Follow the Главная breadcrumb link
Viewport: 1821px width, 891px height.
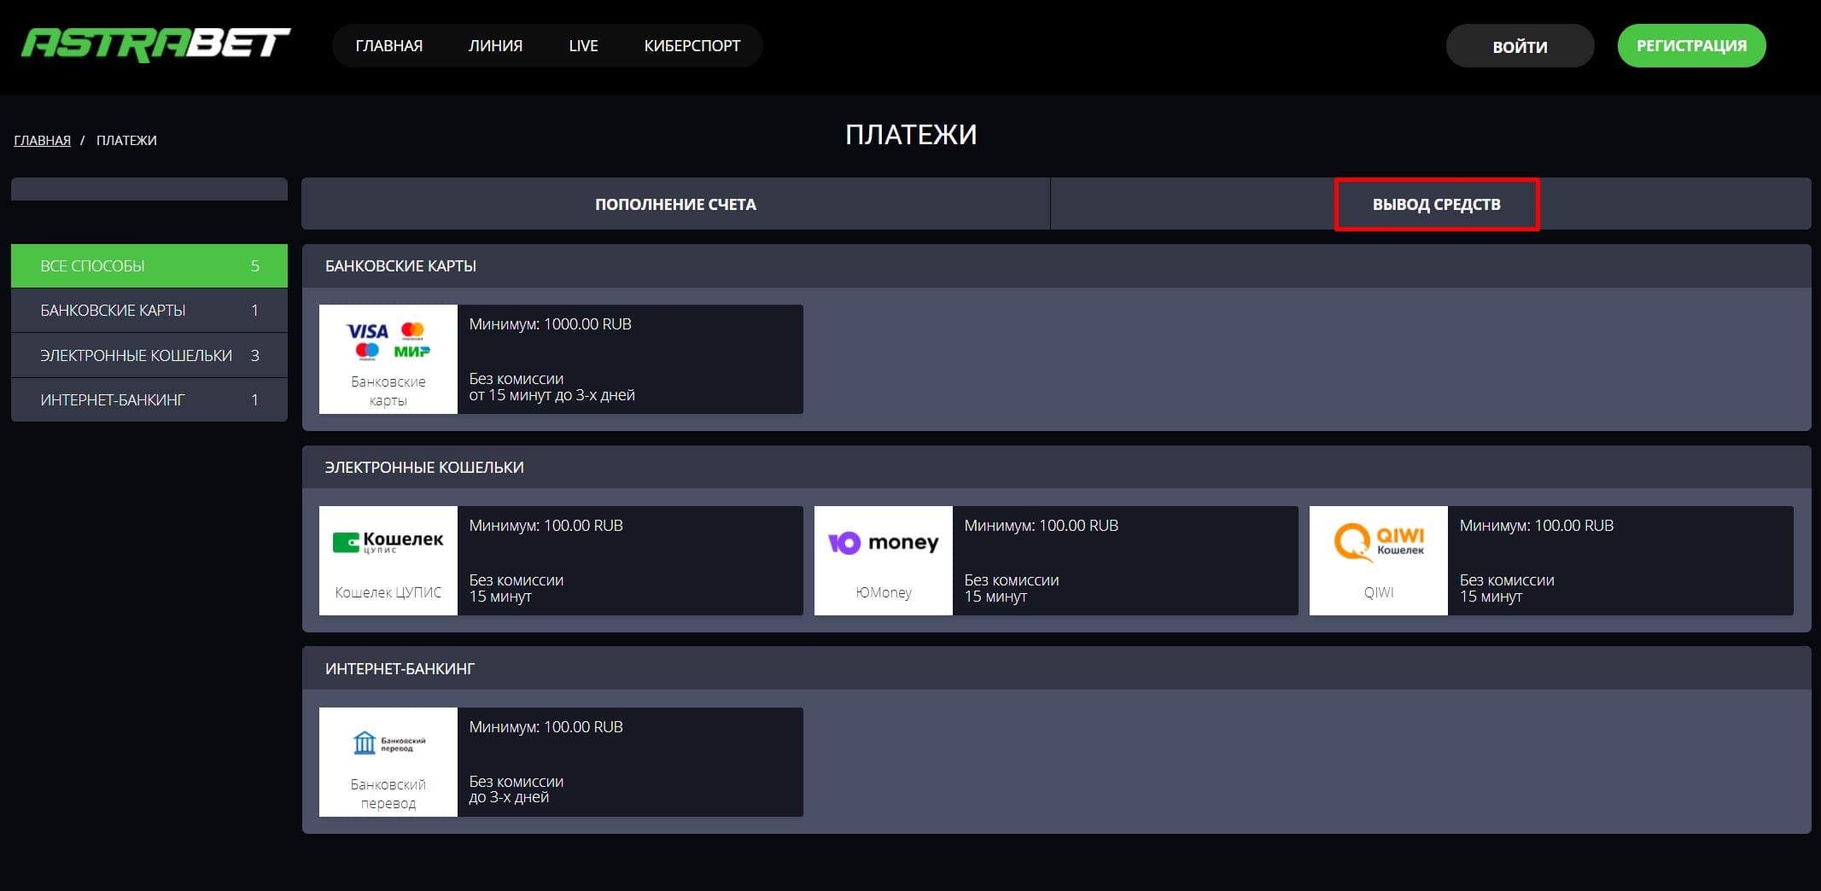point(42,141)
